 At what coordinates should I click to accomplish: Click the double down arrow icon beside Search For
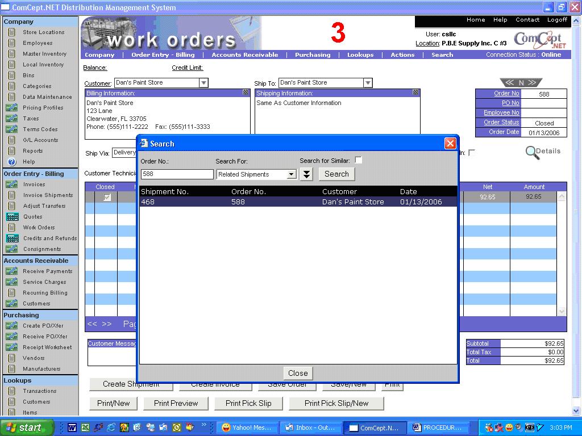point(306,174)
